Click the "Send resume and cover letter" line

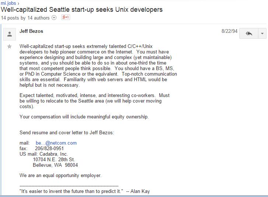(x=67, y=132)
